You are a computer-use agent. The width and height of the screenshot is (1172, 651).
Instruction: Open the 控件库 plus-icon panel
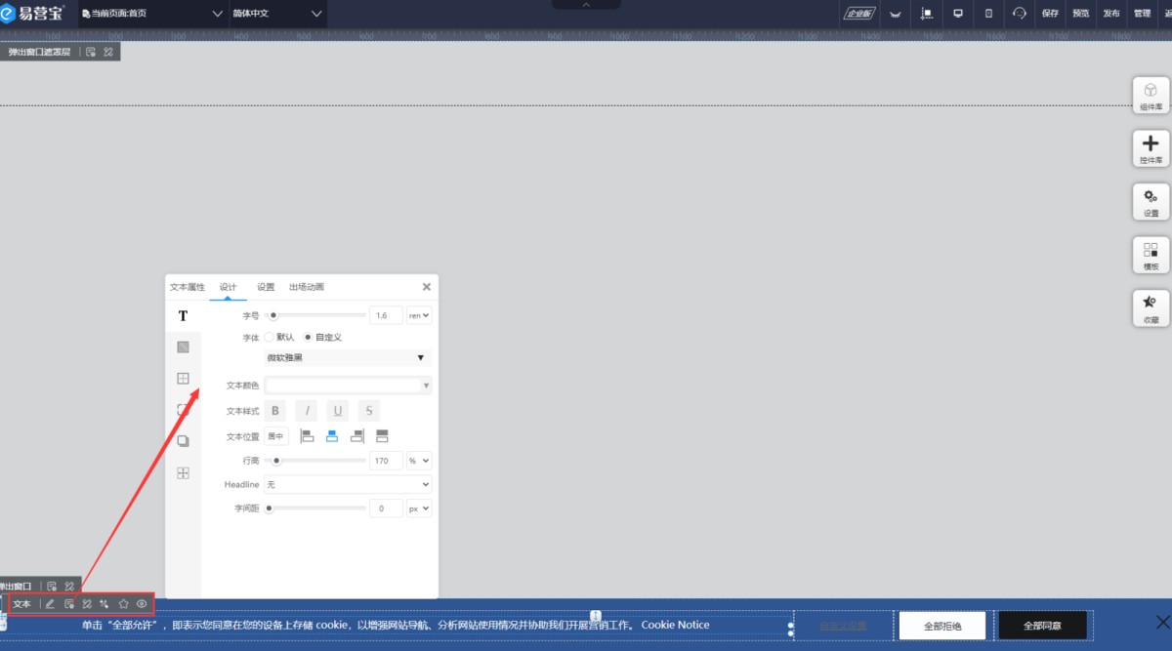tap(1150, 148)
